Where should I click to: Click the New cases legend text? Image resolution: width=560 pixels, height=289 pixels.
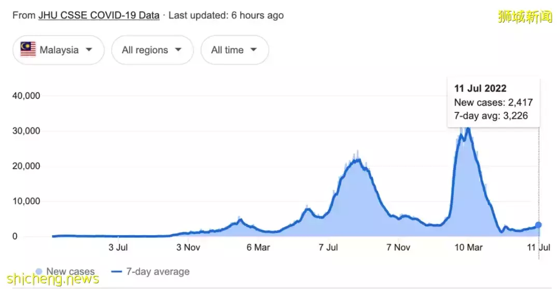click(x=71, y=271)
